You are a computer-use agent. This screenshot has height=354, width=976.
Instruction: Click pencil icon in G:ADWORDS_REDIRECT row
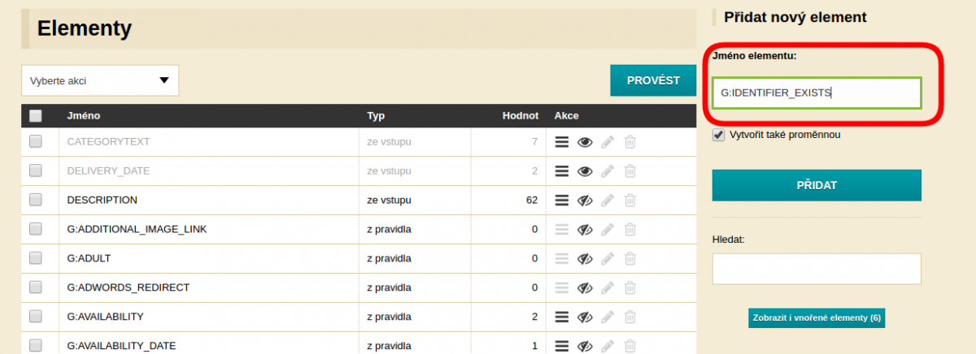(608, 287)
